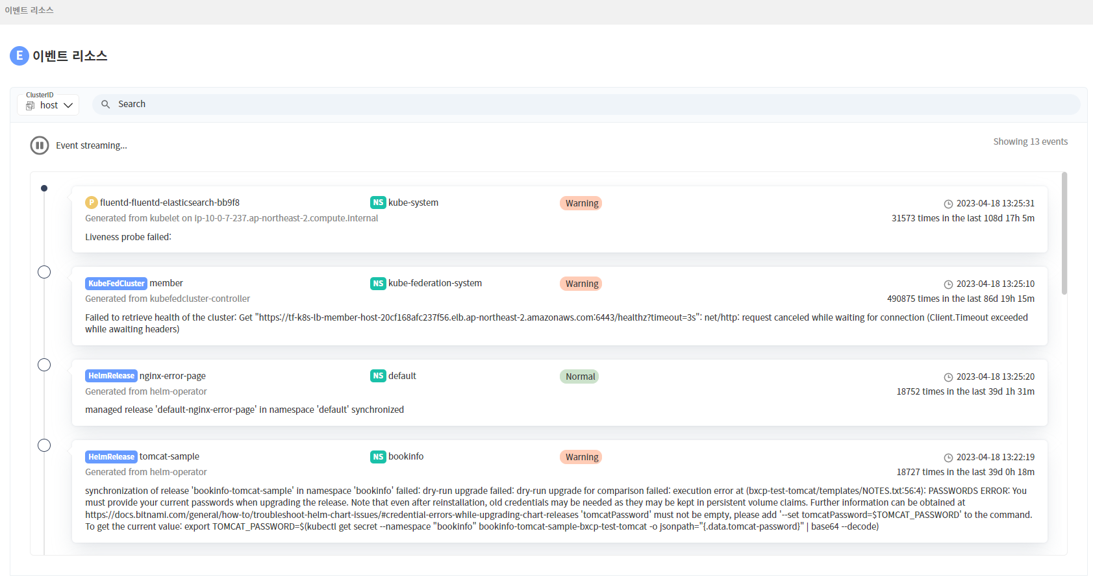Click the NS icon beside bookinfo
The image size is (1093, 579).
pyautogui.click(x=378, y=457)
